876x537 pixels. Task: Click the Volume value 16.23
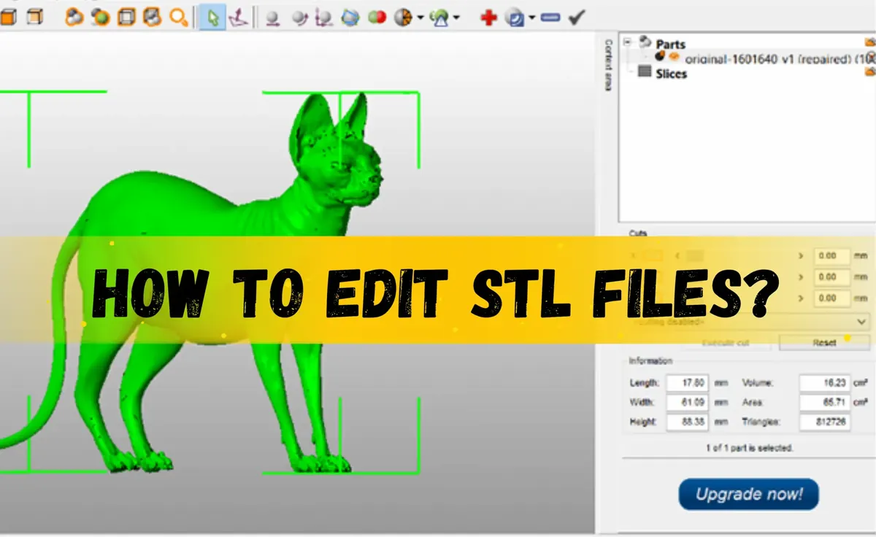[x=825, y=383]
